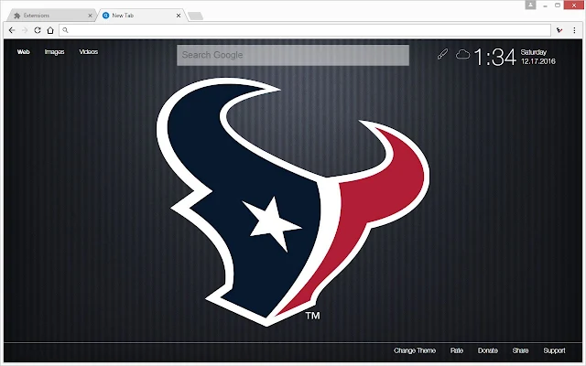Switch to the Extensions tab

(x=51, y=16)
